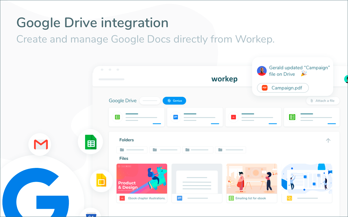348x217 pixels.
Task: Click the Attach a file button
Action: 323,101
